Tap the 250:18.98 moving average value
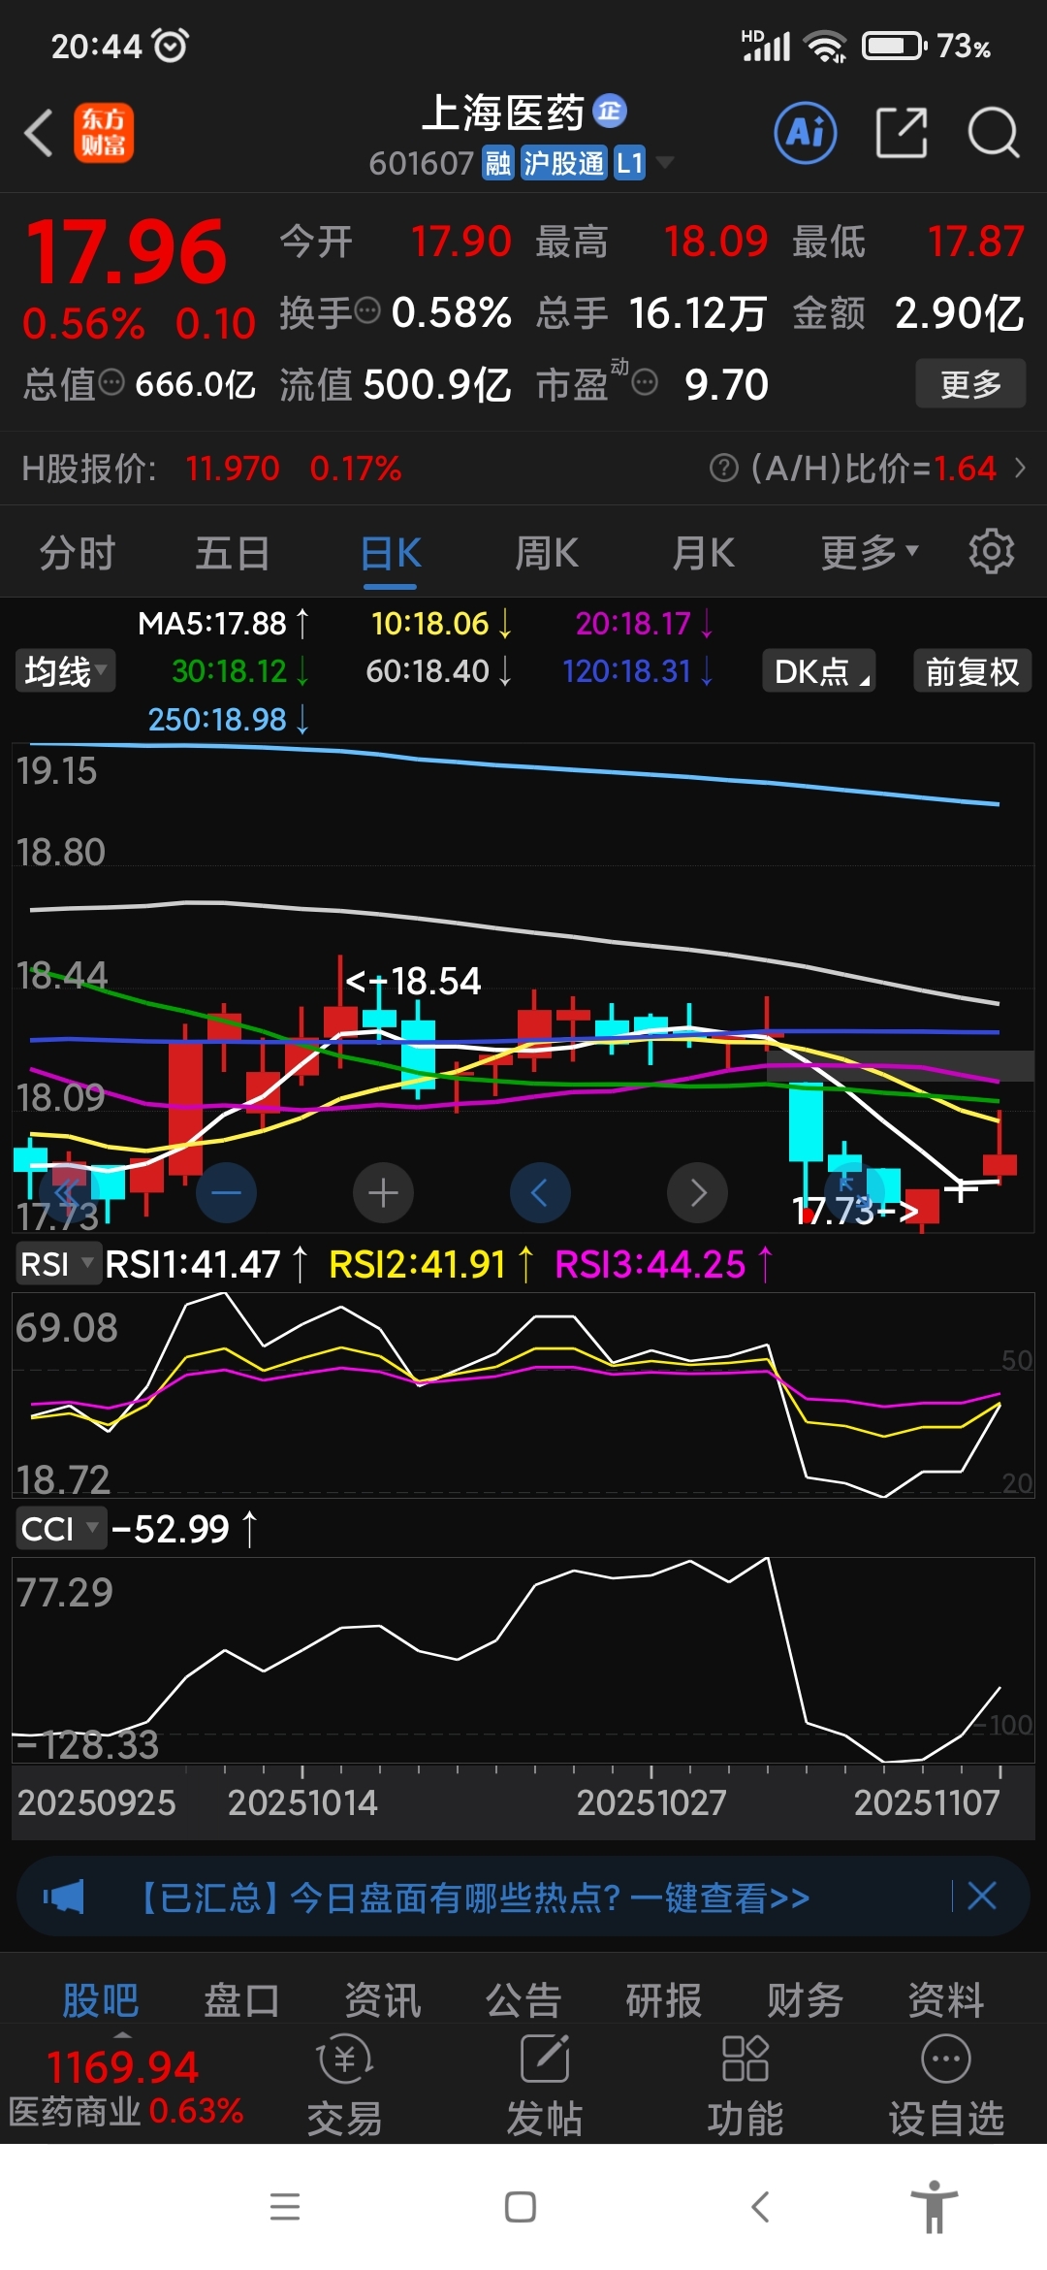Screen dimensions: 1047x2270 click(x=228, y=719)
